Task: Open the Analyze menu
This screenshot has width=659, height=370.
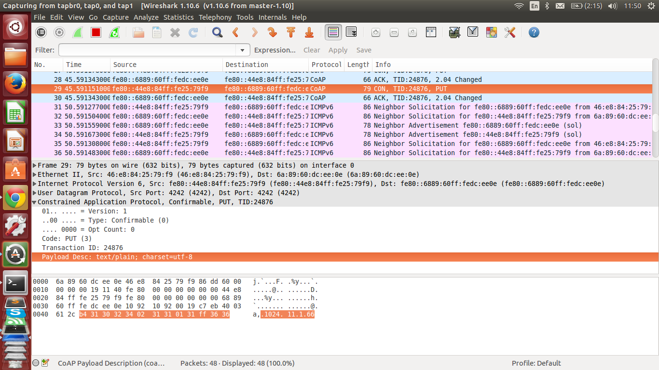Action: click(x=146, y=17)
